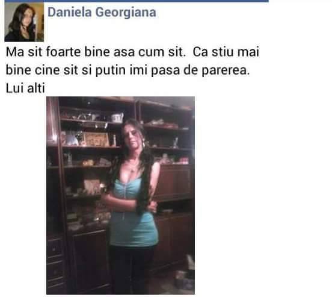Click the cabinet door to the woman's right
The height and width of the screenshot is (297, 332).
[x=174, y=182]
